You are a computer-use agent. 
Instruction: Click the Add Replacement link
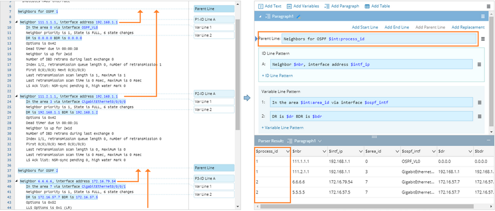pos(468,27)
